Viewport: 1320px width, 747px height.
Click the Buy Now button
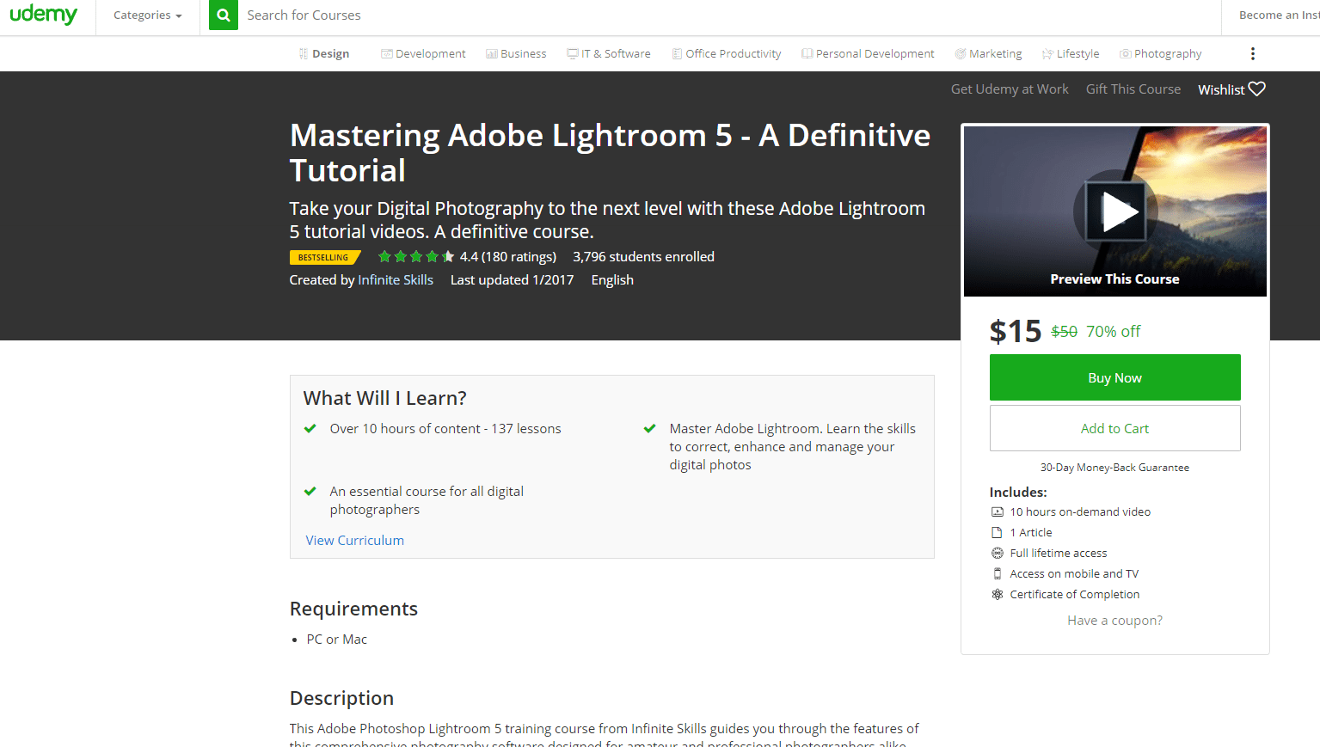pyautogui.click(x=1115, y=377)
